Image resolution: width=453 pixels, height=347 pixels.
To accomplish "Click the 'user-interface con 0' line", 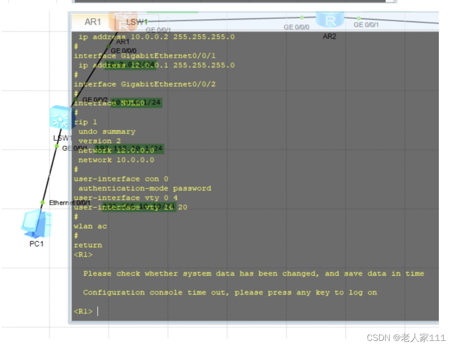I will 121,179.
